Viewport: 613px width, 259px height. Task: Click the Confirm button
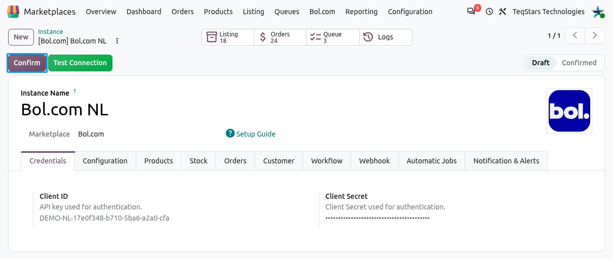[x=27, y=63]
